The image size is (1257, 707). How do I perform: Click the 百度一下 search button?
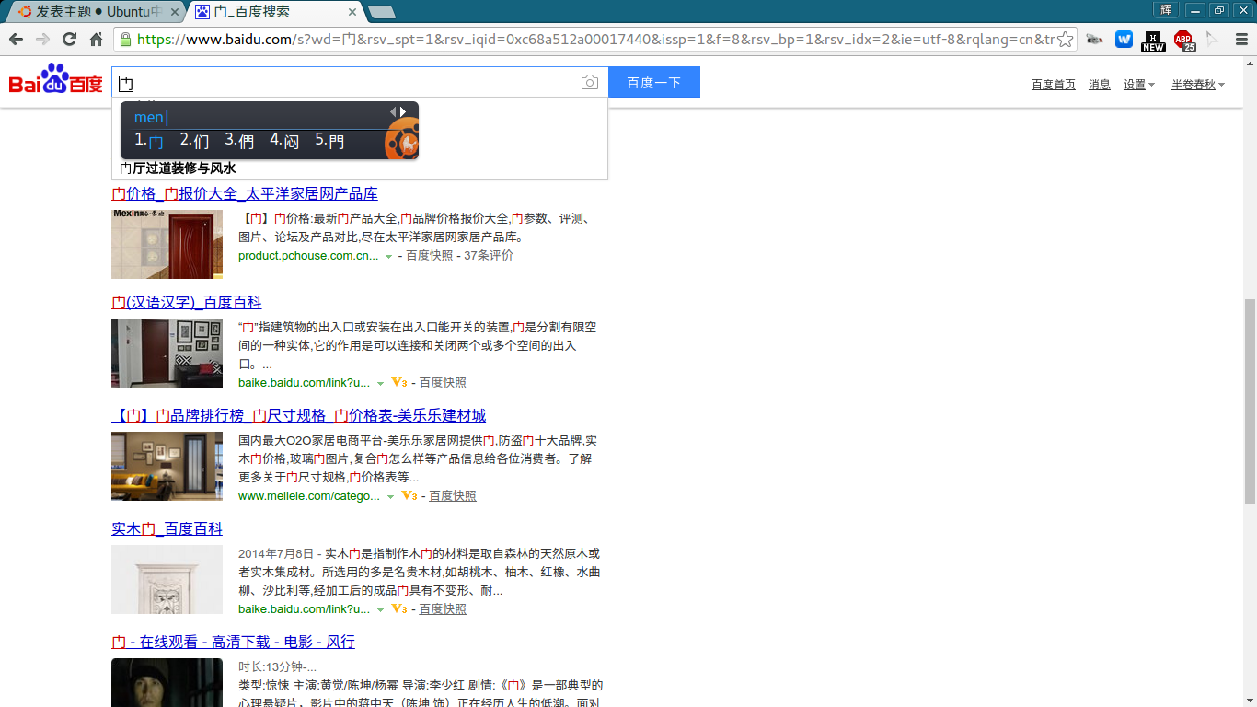(x=654, y=82)
